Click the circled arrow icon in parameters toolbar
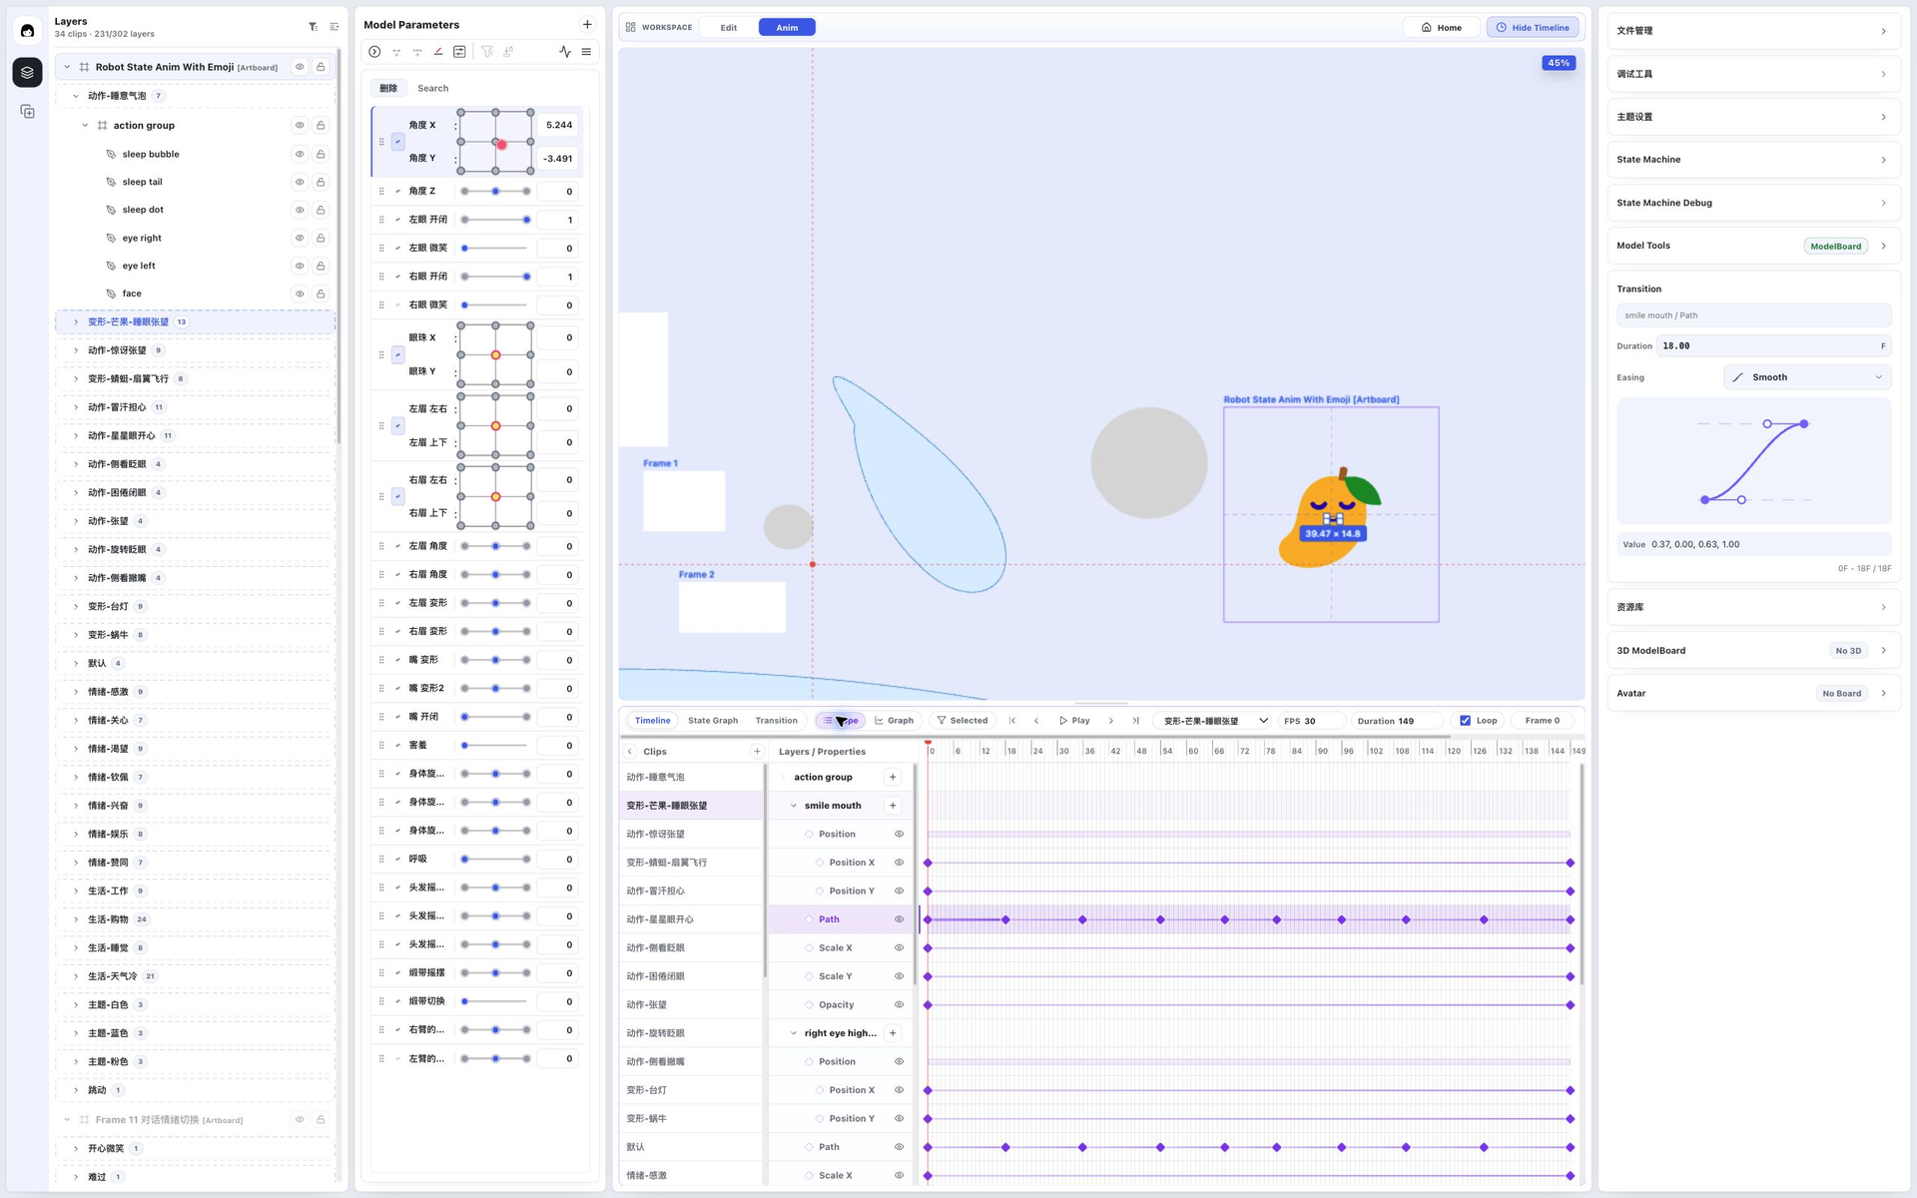The height and width of the screenshot is (1198, 1917). 374,52
